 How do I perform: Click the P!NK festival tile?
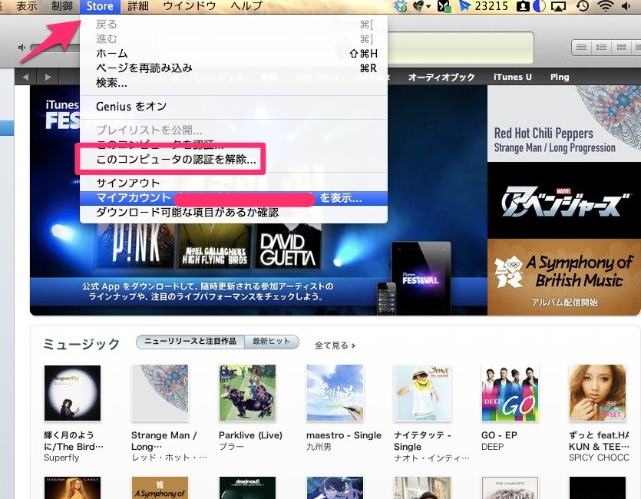point(135,247)
